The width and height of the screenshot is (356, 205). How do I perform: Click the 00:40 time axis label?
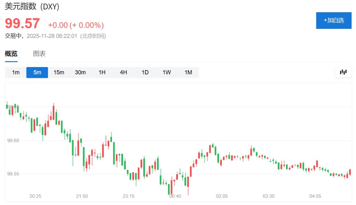tap(175, 196)
